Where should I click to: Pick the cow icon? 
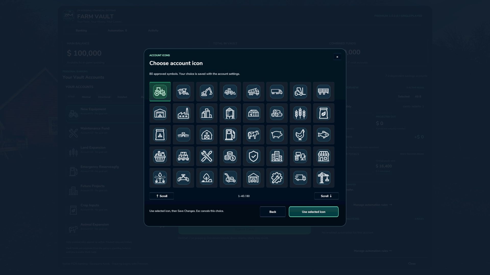253,135
